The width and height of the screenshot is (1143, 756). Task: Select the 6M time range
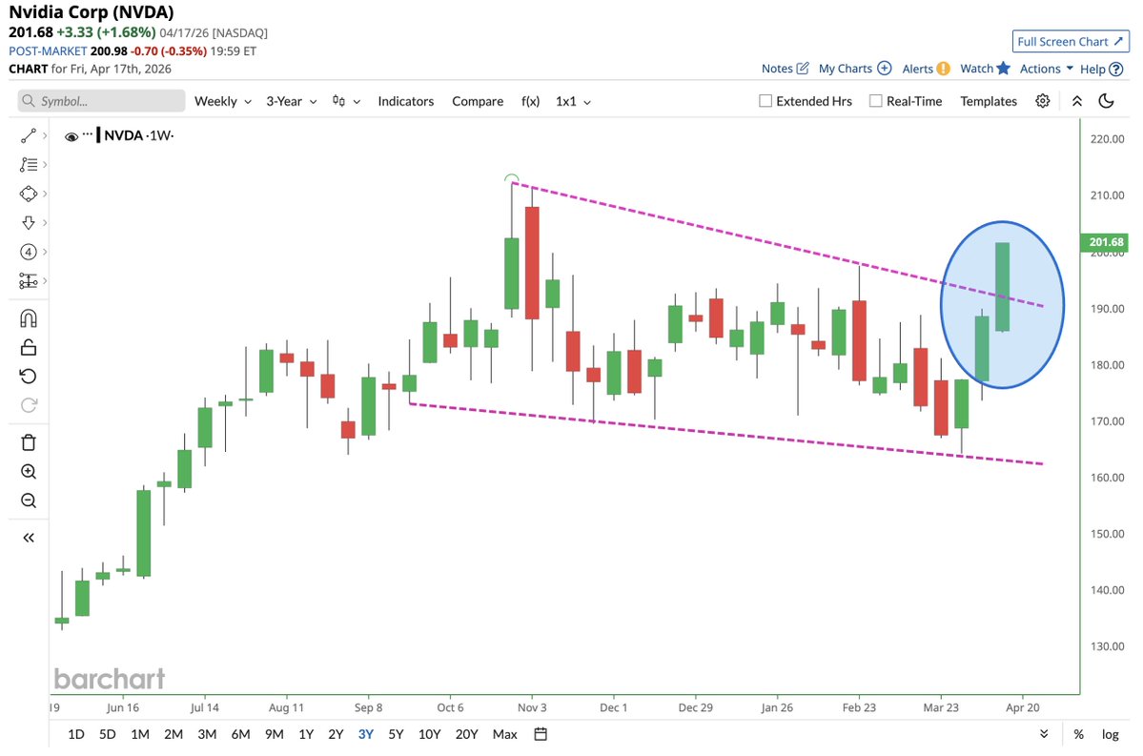click(x=240, y=734)
